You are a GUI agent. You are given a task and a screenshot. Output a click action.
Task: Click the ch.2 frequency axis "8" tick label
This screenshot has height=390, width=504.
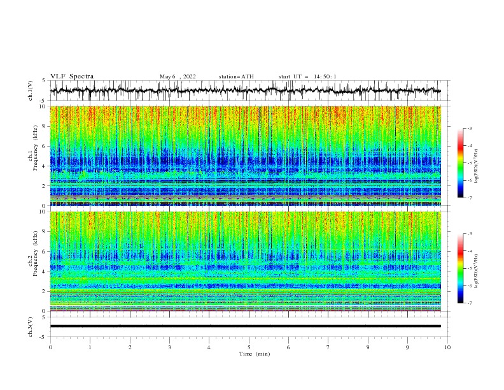point(45,232)
